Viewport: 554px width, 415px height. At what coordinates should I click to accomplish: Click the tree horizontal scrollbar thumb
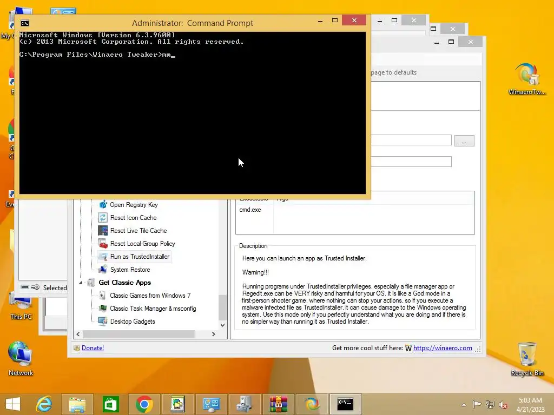138,334
